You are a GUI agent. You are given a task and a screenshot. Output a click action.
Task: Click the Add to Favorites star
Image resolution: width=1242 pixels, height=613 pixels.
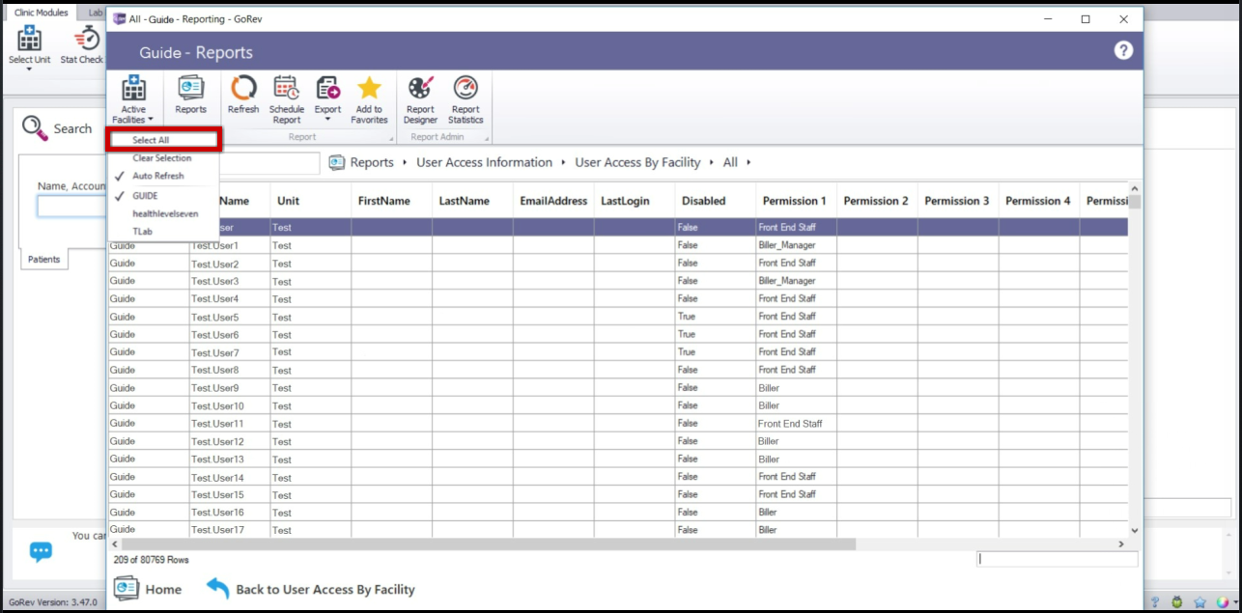[369, 100]
